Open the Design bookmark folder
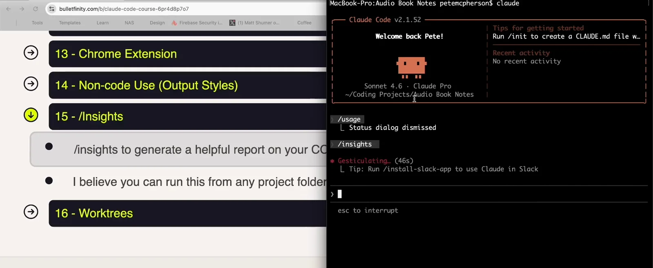 point(157,23)
